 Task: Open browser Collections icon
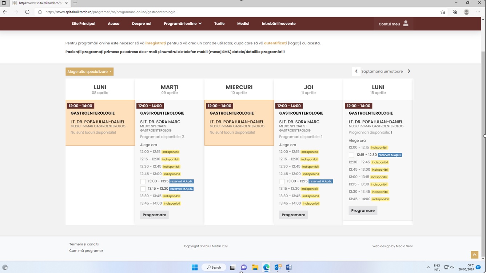coord(455,12)
